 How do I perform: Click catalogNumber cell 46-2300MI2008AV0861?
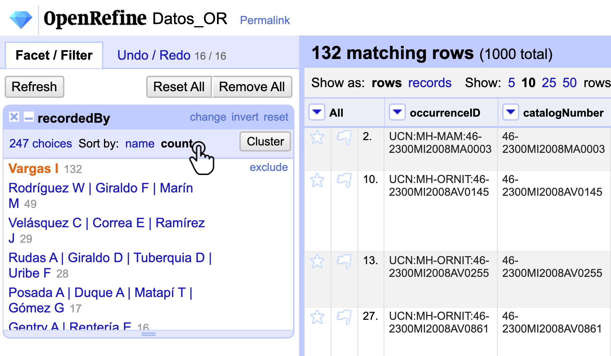pos(552,322)
